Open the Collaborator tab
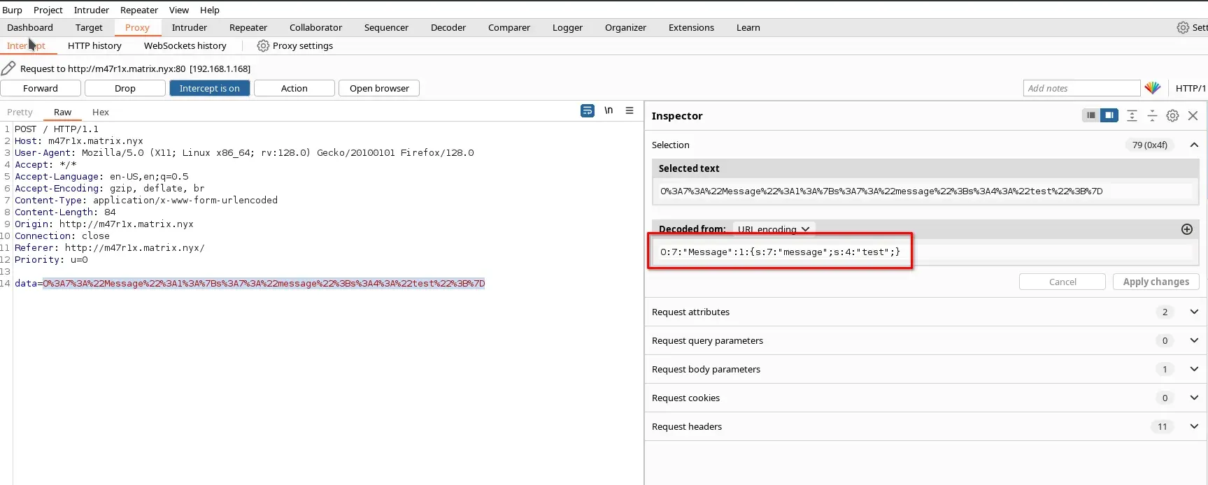The height and width of the screenshot is (485, 1208). pos(315,27)
